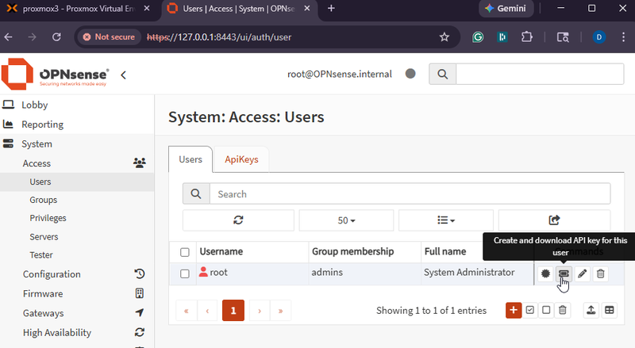Check the root user row checkbox
This screenshot has width=635, height=348.
coord(185,274)
